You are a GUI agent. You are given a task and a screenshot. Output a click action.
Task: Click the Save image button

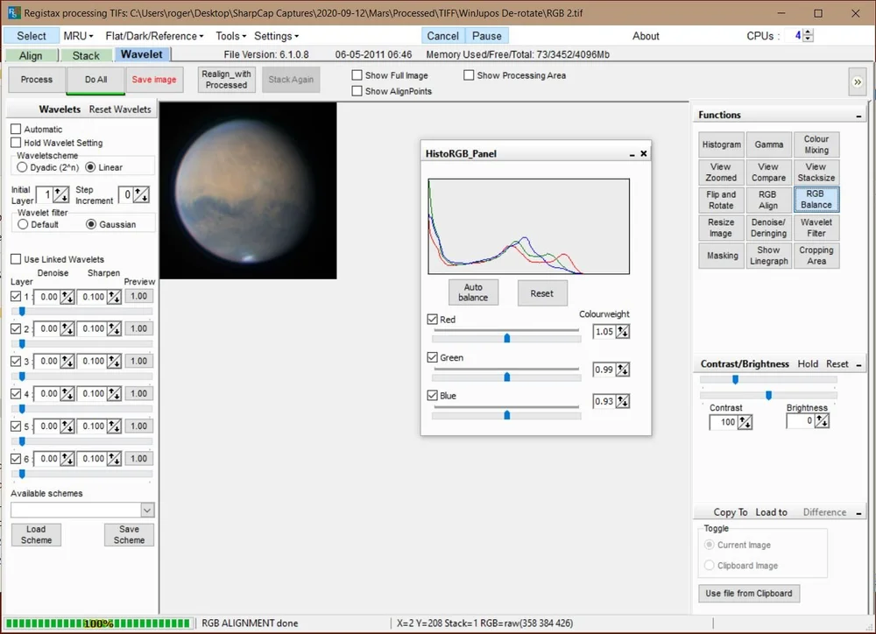[x=154, y=80]
